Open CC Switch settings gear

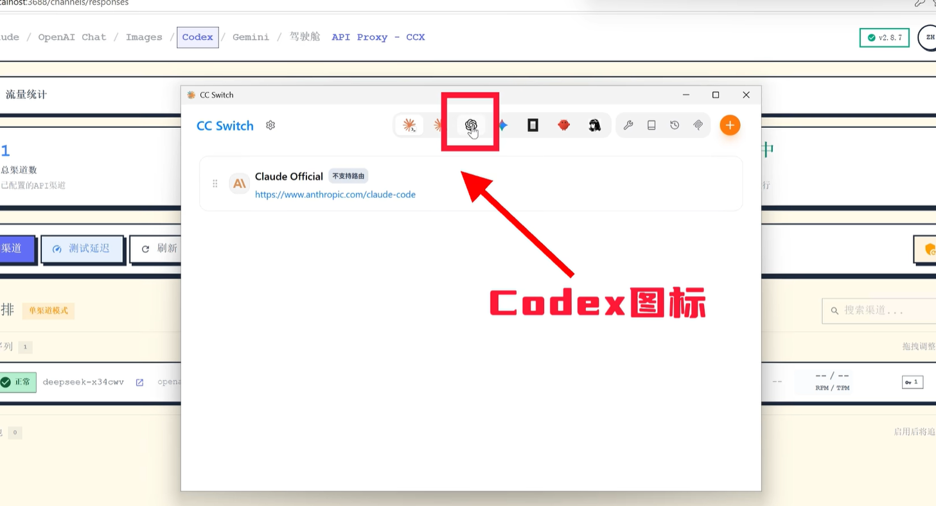[x=270, y=125]
